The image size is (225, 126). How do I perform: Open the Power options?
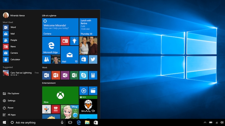[8, 108]
